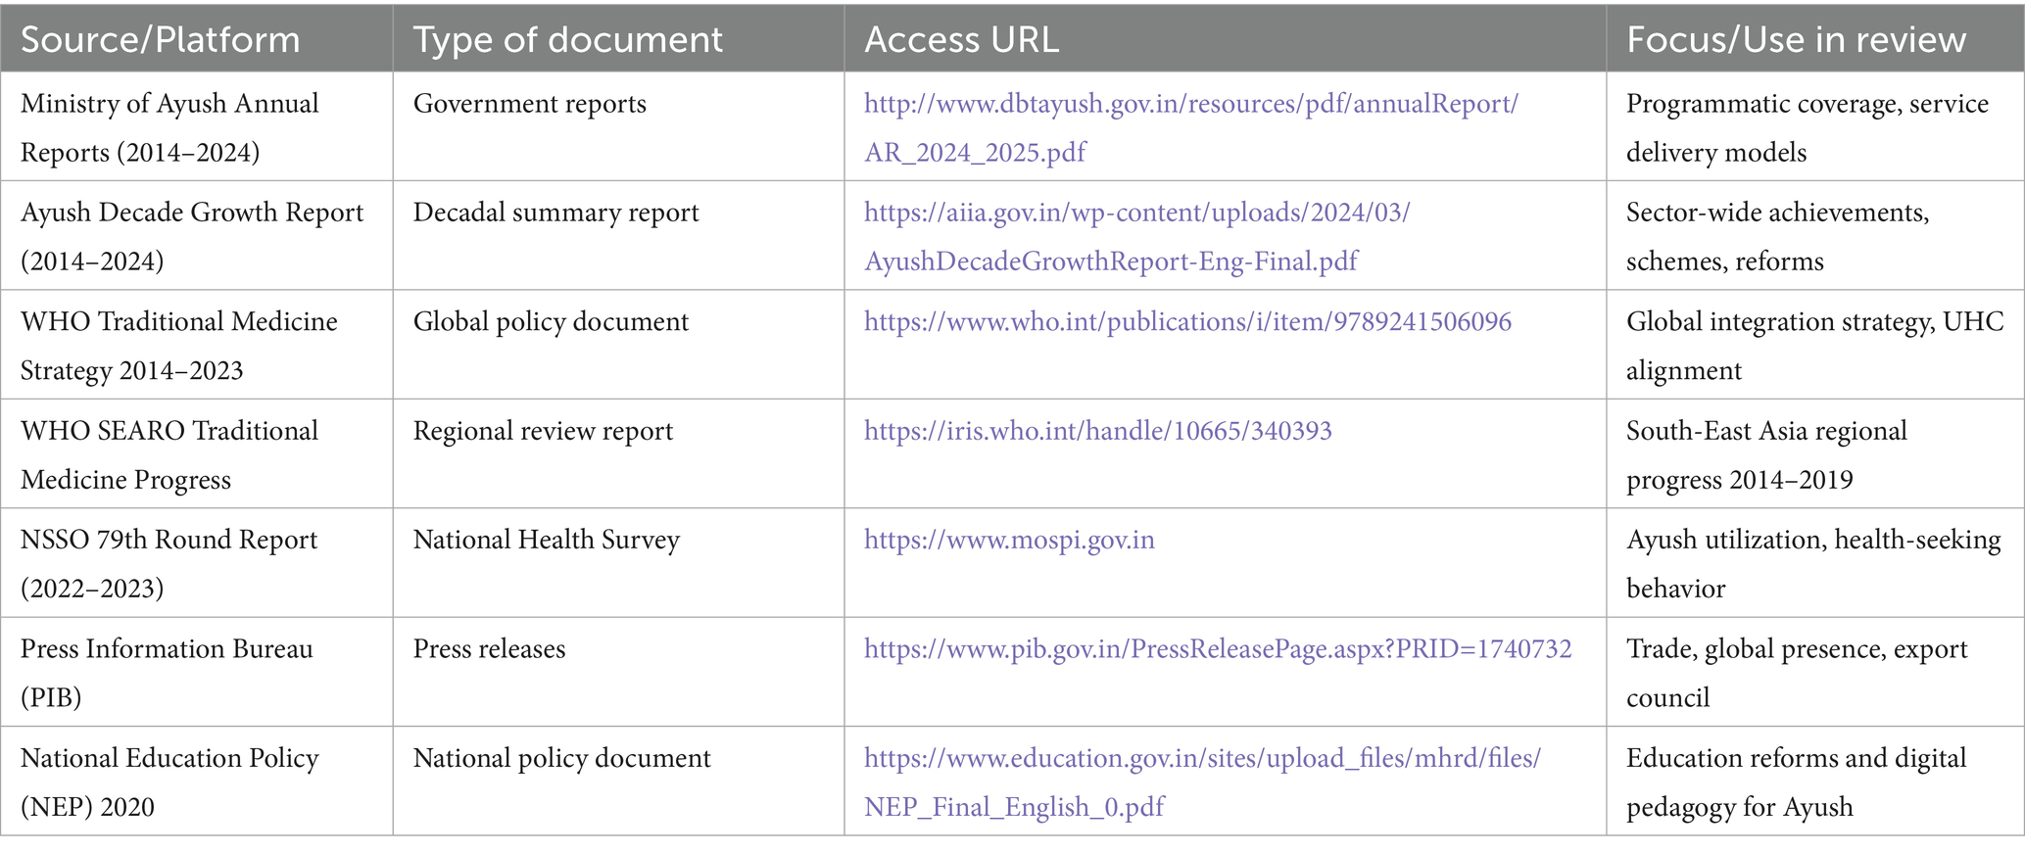
Task: Select the Press Information Bureau (PIB) cell
Action: pos(167,672)
